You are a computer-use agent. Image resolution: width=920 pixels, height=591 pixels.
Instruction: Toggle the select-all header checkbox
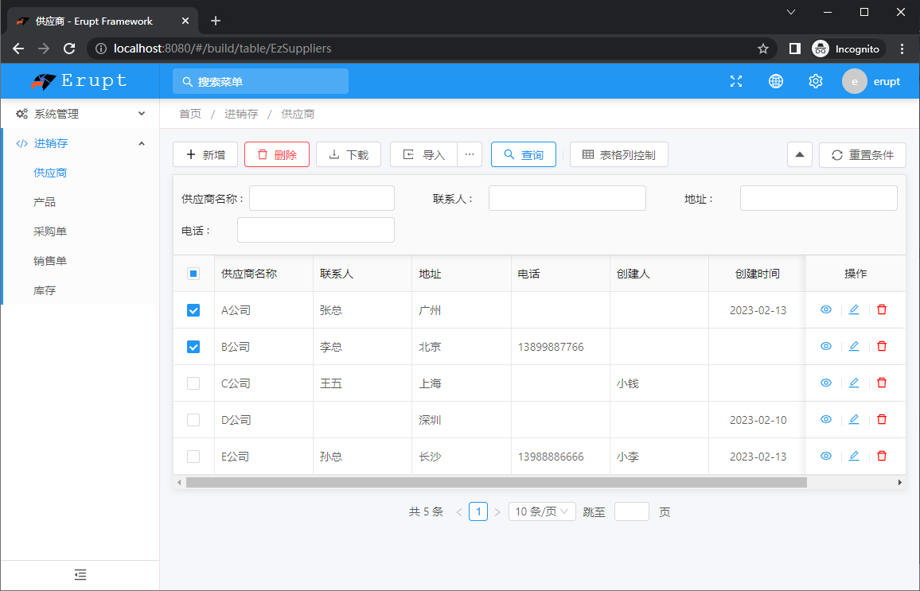[x=193, y=273]
